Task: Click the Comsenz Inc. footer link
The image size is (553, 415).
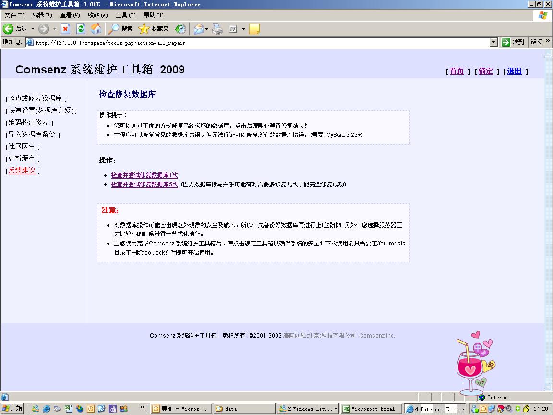Action: [377, 336]
